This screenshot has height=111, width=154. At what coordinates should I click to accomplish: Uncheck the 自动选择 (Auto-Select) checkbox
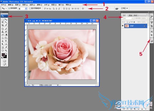(9, 8)
